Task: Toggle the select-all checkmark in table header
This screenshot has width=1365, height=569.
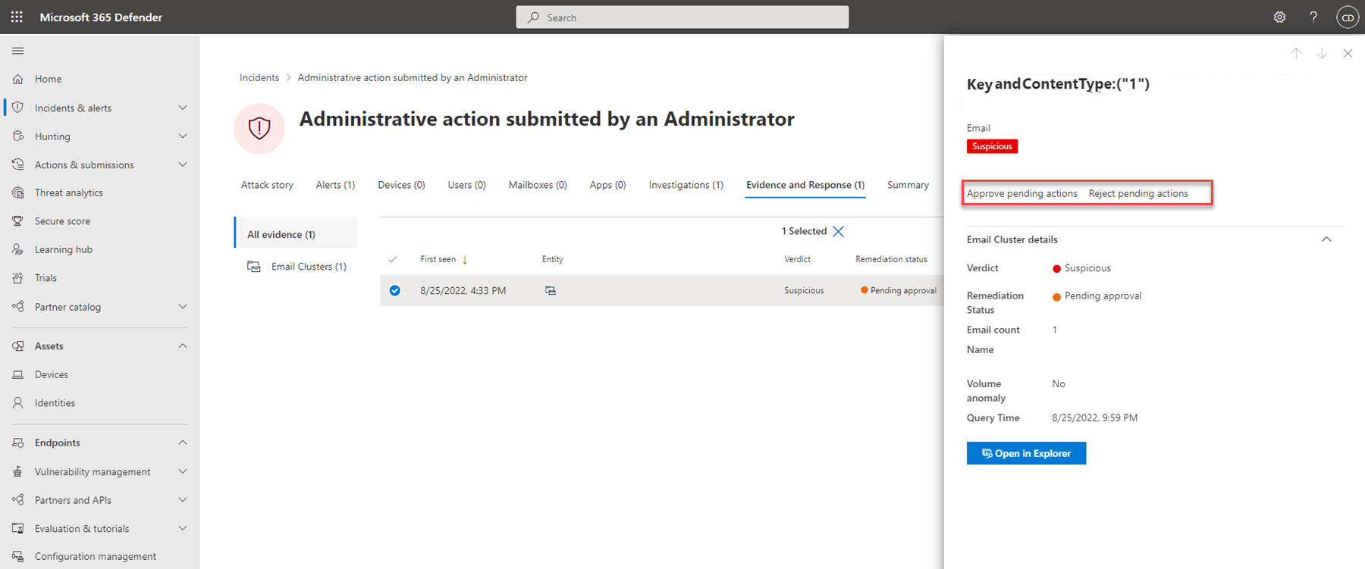Action: coord(393,259)
